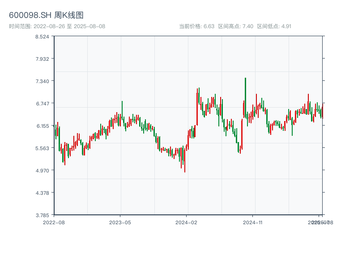Select the 2024-02 date axis label
This screenshot has width=358, height=268.
pos(187,222)
